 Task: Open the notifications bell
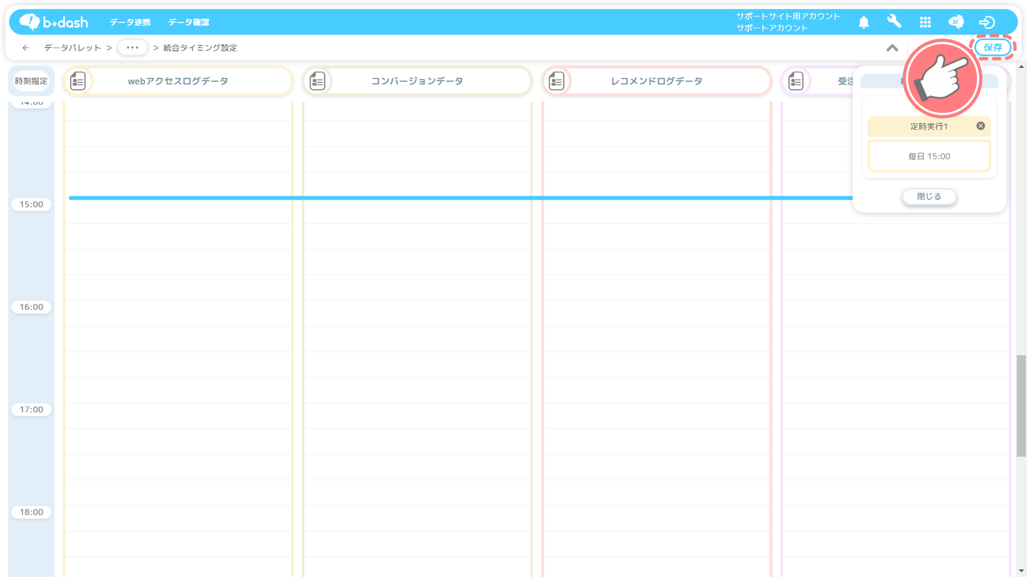[x=863, y=22]
